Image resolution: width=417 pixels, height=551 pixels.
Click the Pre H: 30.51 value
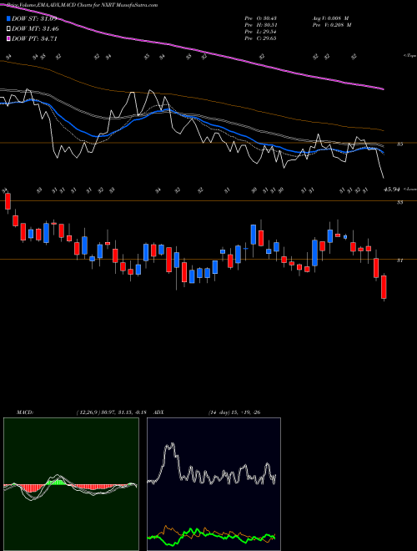click(260, 25)
